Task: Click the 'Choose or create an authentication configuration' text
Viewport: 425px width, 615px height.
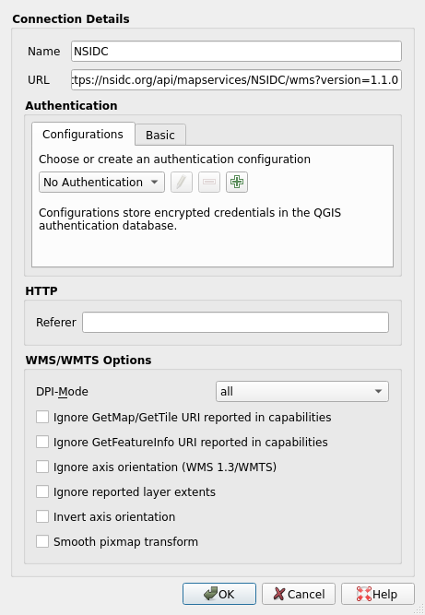Action: 174,160
